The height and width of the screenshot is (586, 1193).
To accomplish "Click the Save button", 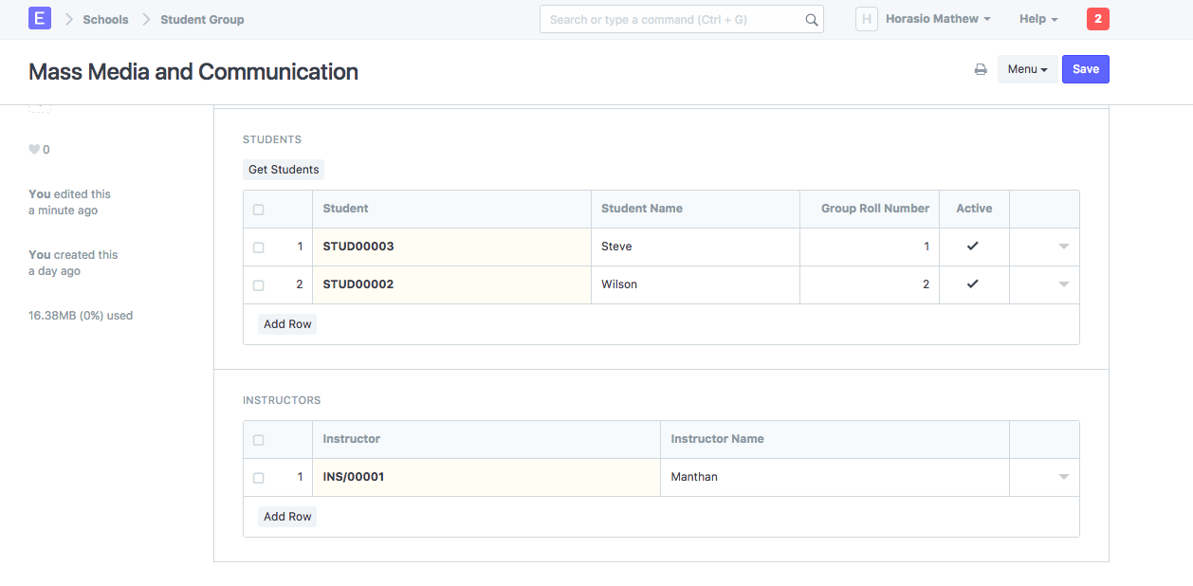I will [1085, 69].
